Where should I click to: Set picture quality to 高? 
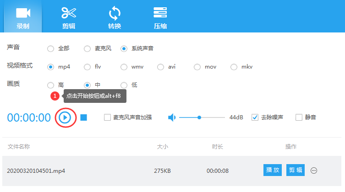coord(50,85)
